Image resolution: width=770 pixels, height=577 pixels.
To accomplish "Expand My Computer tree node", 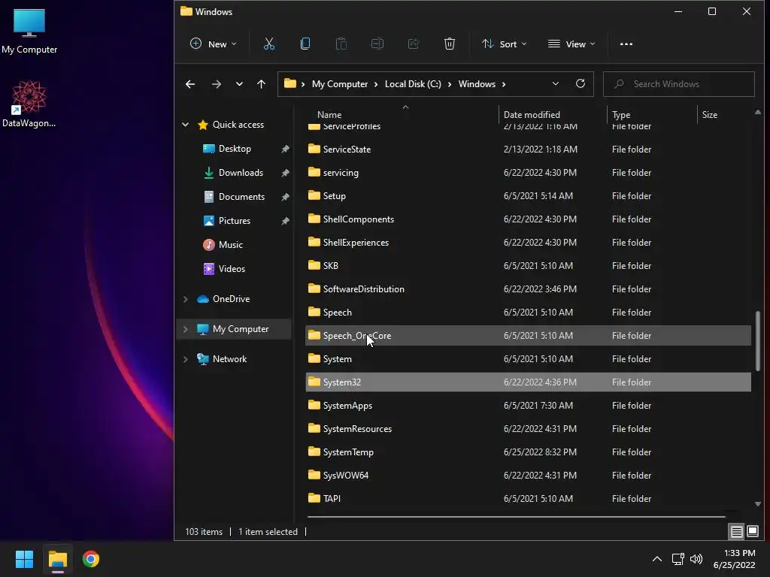I will (185, 329).
